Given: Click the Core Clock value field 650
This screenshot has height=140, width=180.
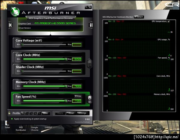Looking at the screenshot, I should 77,59.
